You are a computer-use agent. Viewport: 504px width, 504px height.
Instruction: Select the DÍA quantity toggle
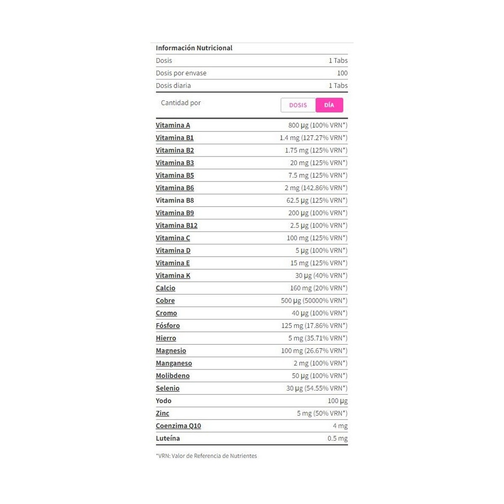[329, 105]
